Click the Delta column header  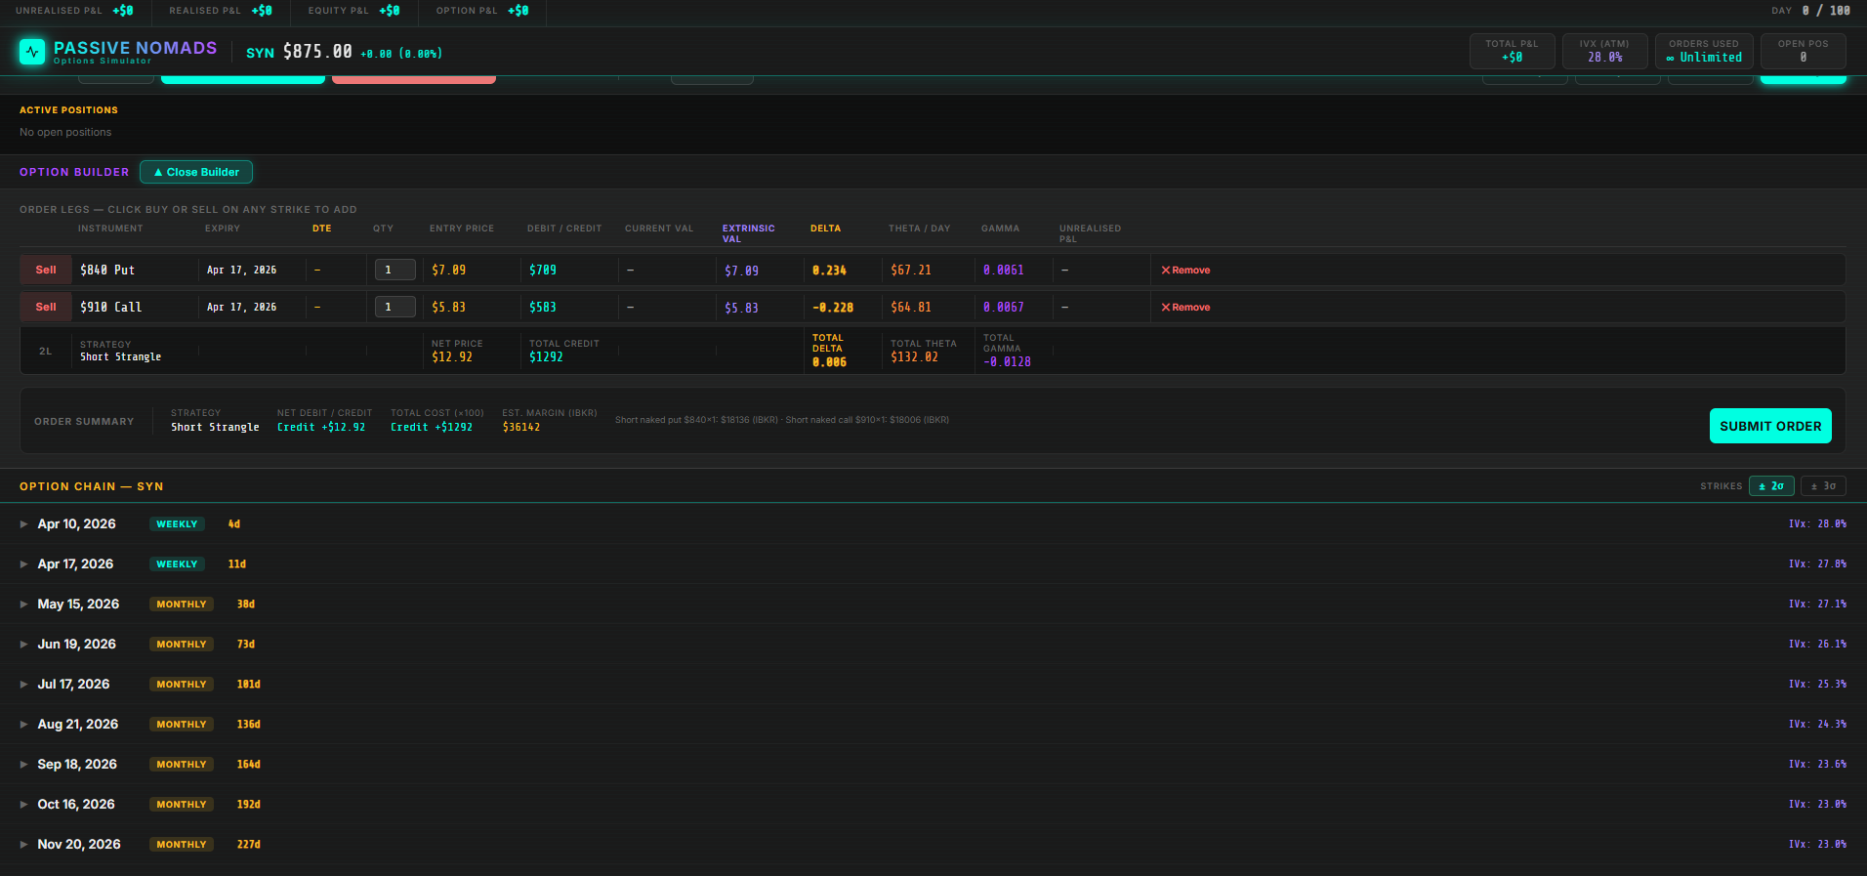825,229
